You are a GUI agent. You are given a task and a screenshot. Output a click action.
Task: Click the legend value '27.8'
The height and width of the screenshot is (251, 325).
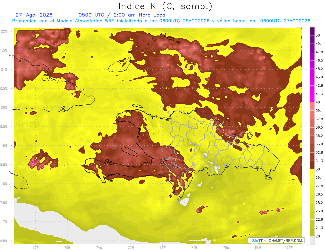(x=319, y=186)
